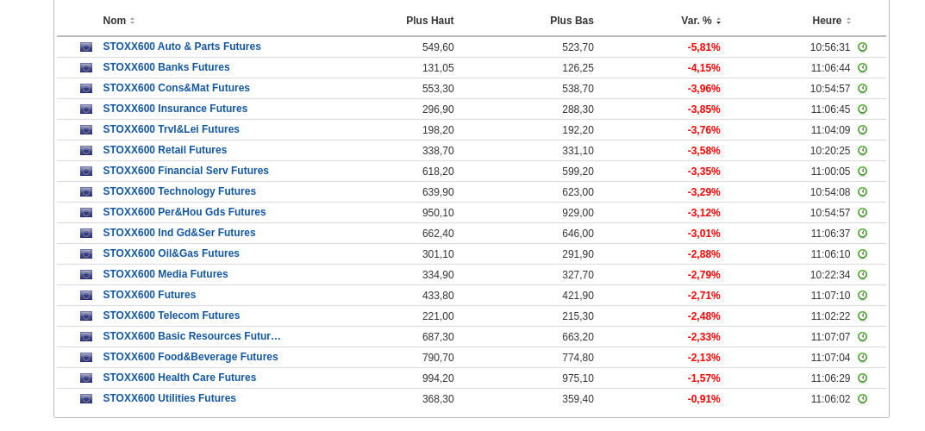Click the EU flag beside Insurance Futures
The image size is (925, 431).
[x=86, y=109]
